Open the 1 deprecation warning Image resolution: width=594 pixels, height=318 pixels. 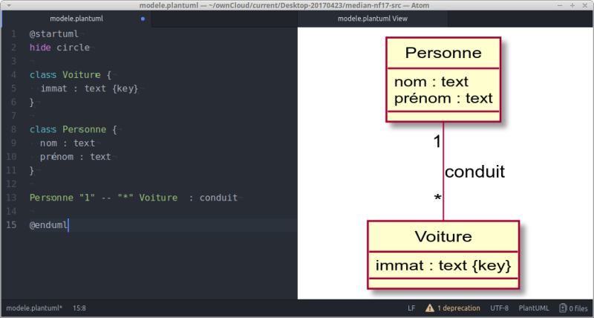pyautogui.click(x=452, y=308)
